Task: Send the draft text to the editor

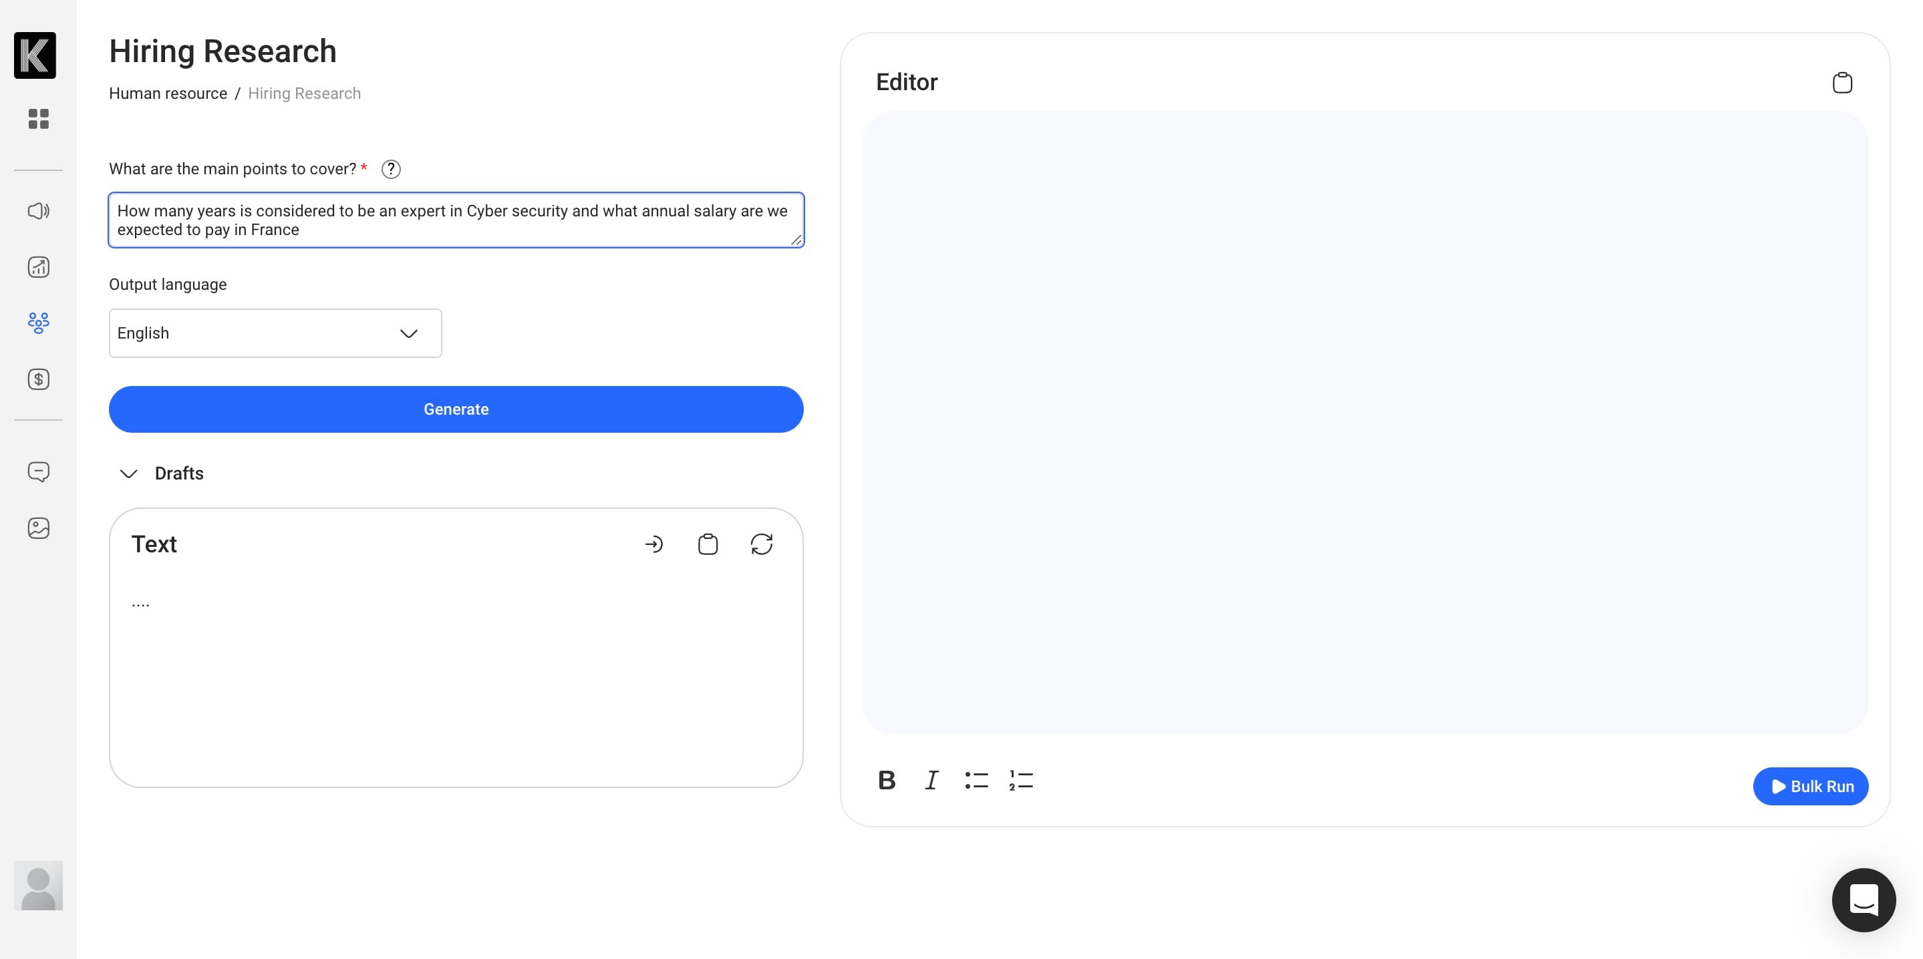Action: coord(653,544)
